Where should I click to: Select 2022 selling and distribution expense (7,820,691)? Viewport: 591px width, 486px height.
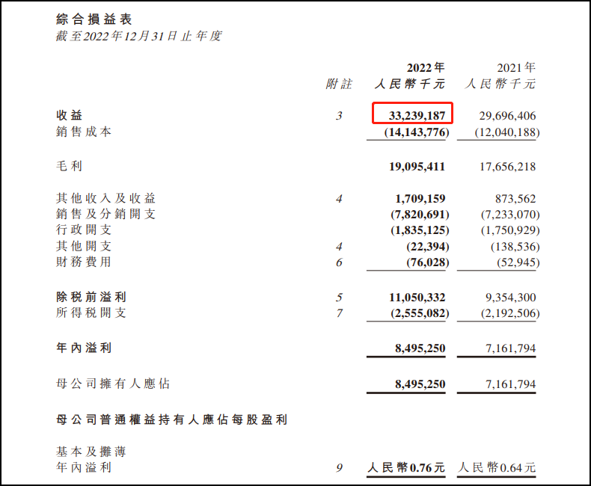pyautogui.click(x=419, y=215)
